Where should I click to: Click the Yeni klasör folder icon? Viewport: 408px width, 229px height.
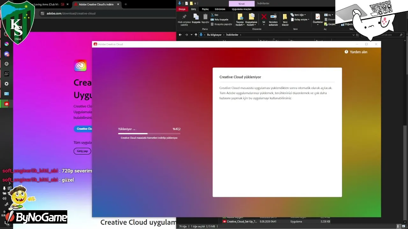[285, 17]
